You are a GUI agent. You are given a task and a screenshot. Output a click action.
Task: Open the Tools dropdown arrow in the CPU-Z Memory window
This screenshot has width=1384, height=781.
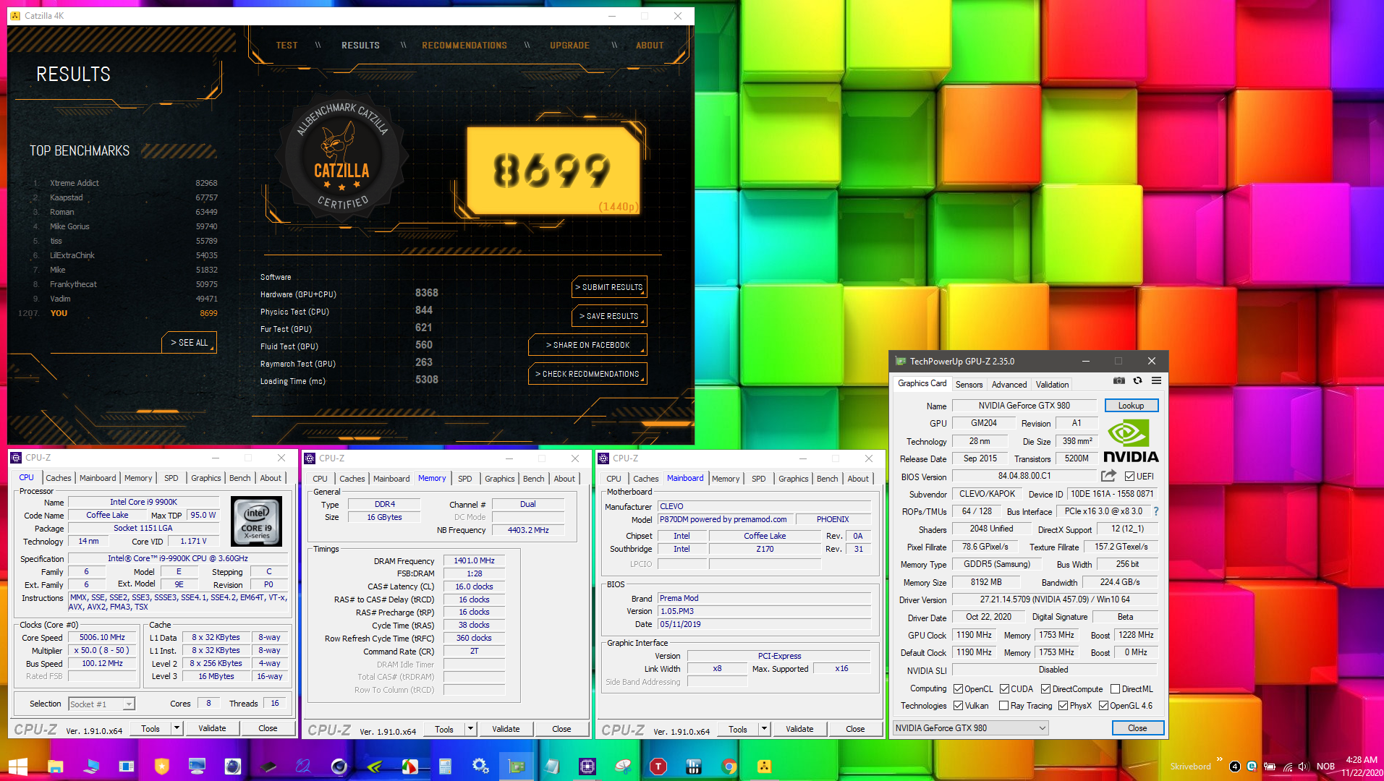(x=470, y=729)
